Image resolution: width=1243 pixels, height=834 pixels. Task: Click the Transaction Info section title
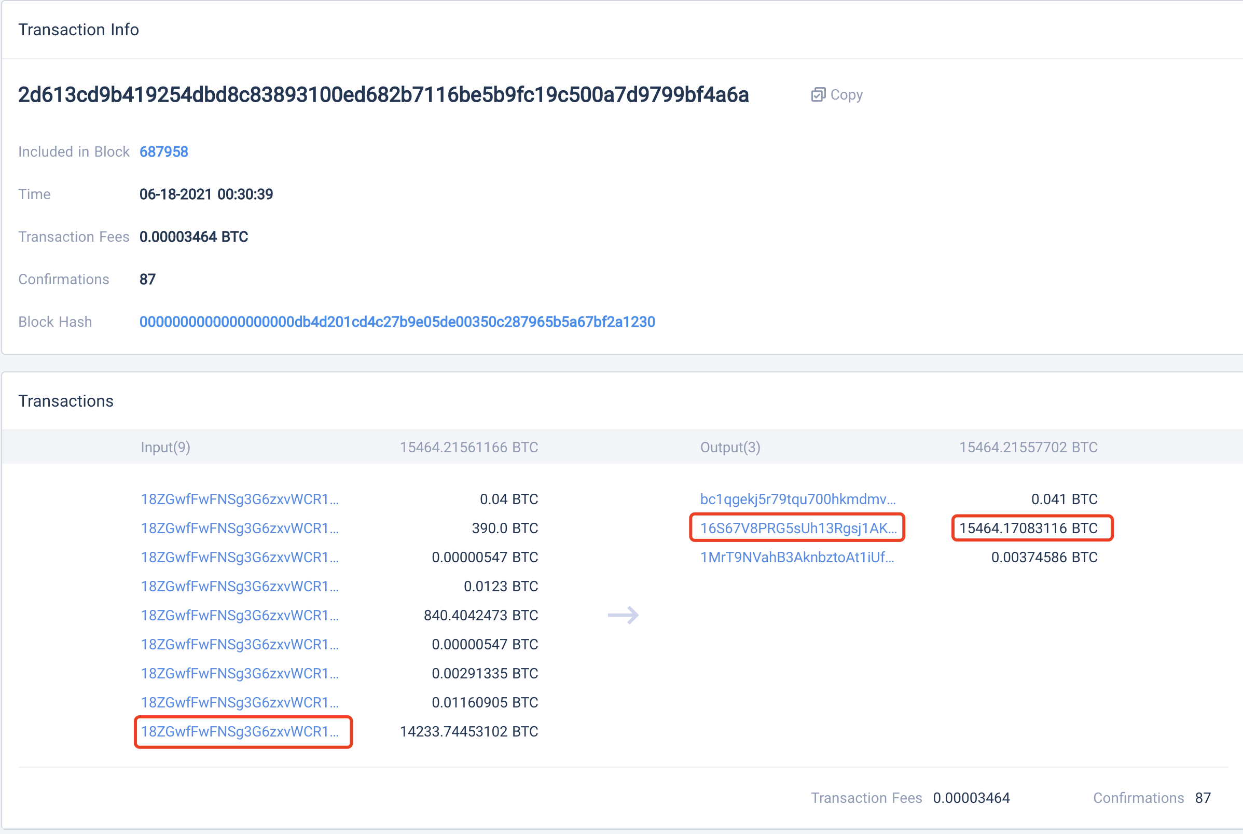tap(79, 30)
